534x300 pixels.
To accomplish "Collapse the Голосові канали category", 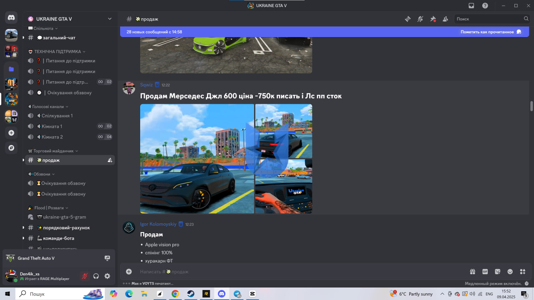I will tap(48, 107).
